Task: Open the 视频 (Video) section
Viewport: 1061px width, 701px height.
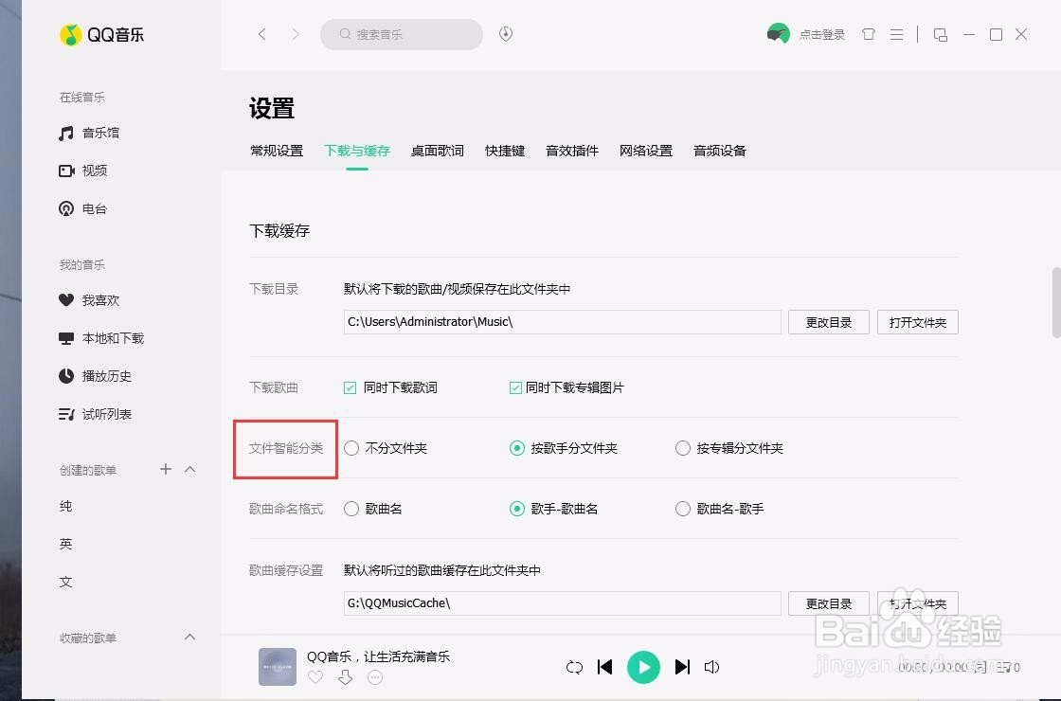Action: tap(94, 171)
